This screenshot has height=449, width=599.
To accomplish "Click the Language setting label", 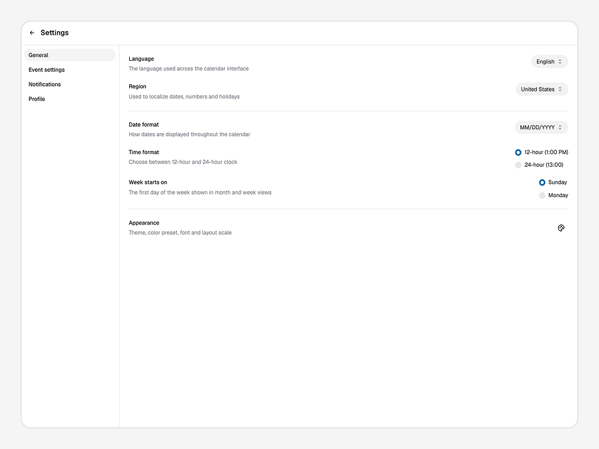I will point(141,59).
